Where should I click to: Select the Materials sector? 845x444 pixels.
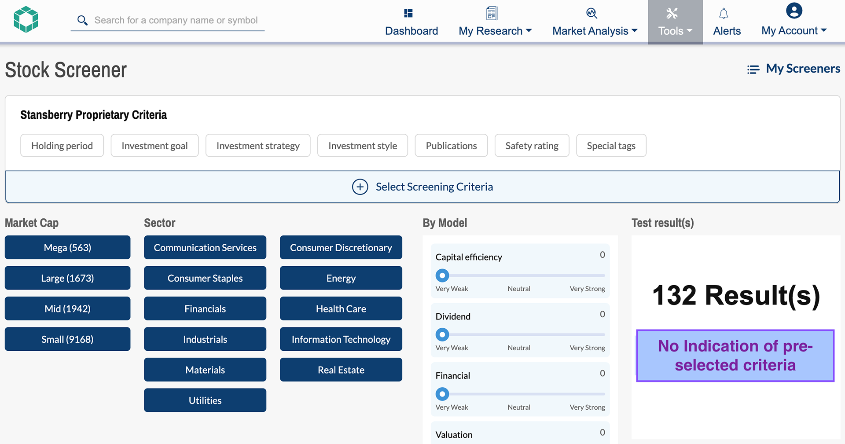[x=205, y=370]
